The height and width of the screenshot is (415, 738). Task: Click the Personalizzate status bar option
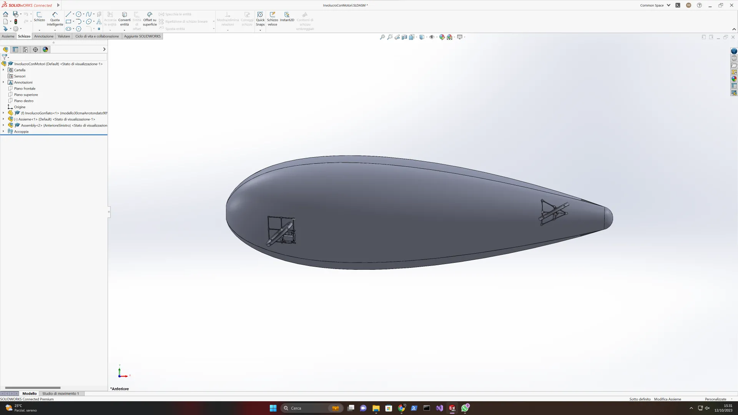[715, 399]
